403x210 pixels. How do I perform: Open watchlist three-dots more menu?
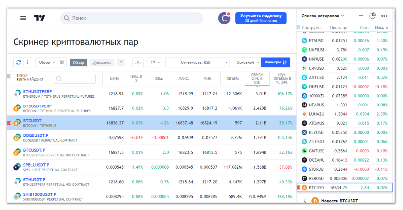click(x=384, y=16)
